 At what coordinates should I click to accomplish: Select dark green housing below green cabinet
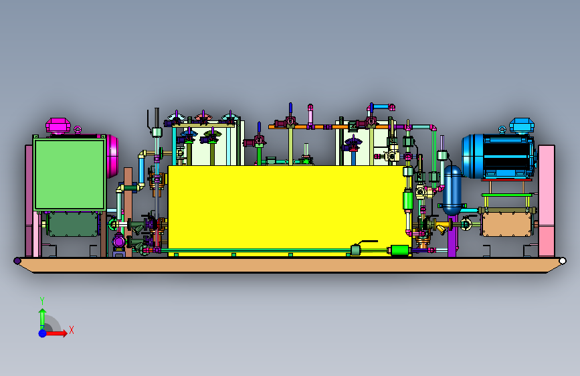pos(73,224)
